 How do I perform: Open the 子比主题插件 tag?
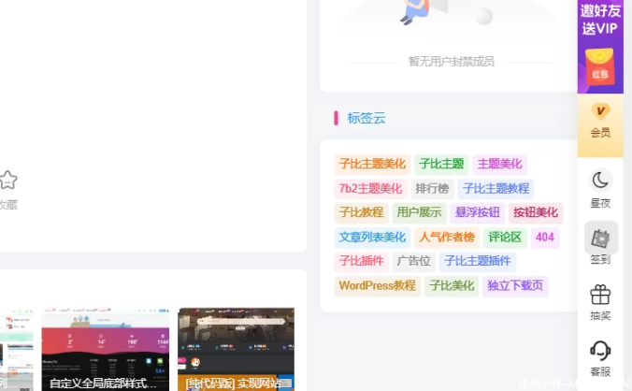(478, 261)
